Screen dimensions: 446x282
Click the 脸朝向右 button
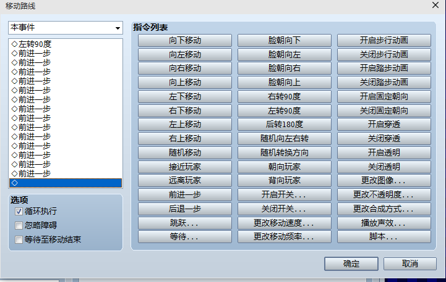[x=285, y=68]
